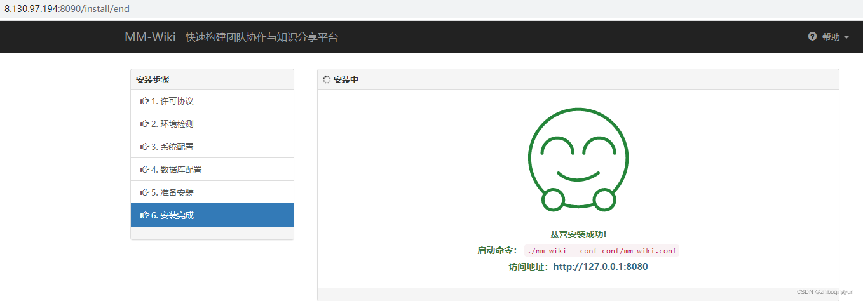Click hand icon beside 环境检测
The image size is (863, 301).
click(144, 124)
